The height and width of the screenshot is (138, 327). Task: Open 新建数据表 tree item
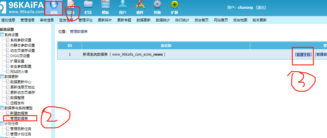tap(19, 113)
